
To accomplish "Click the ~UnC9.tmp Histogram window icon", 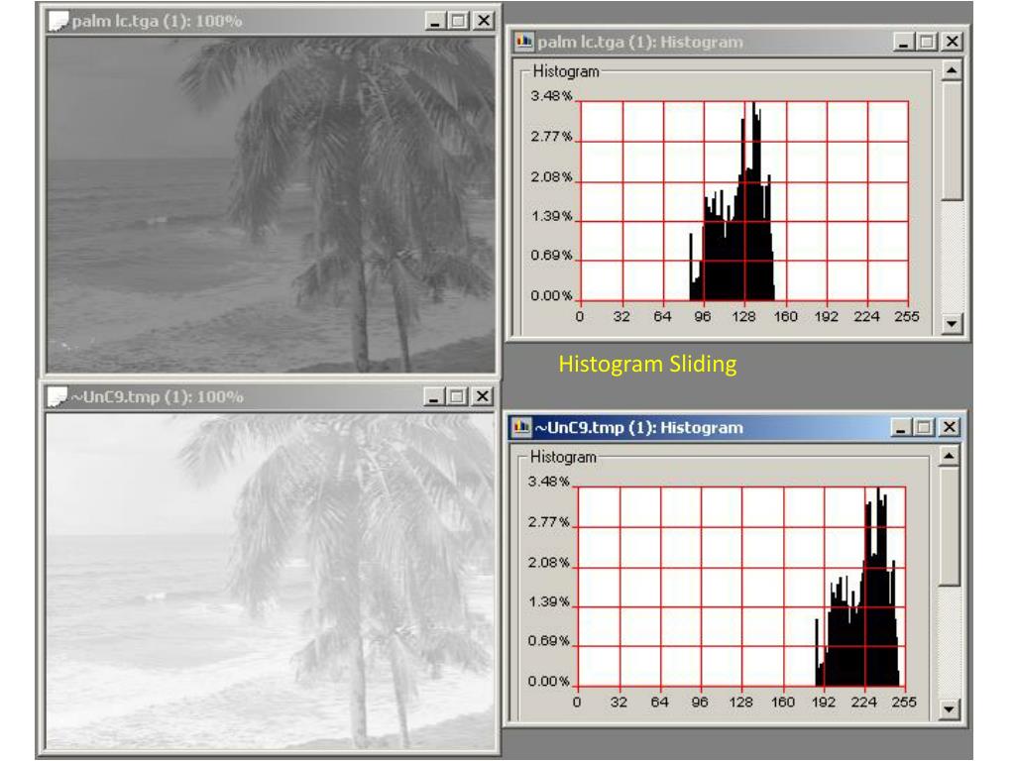I will [x=522, y=428].
